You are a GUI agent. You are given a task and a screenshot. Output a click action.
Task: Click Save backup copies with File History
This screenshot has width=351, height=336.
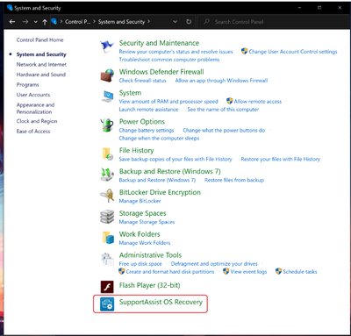(175, 159)
